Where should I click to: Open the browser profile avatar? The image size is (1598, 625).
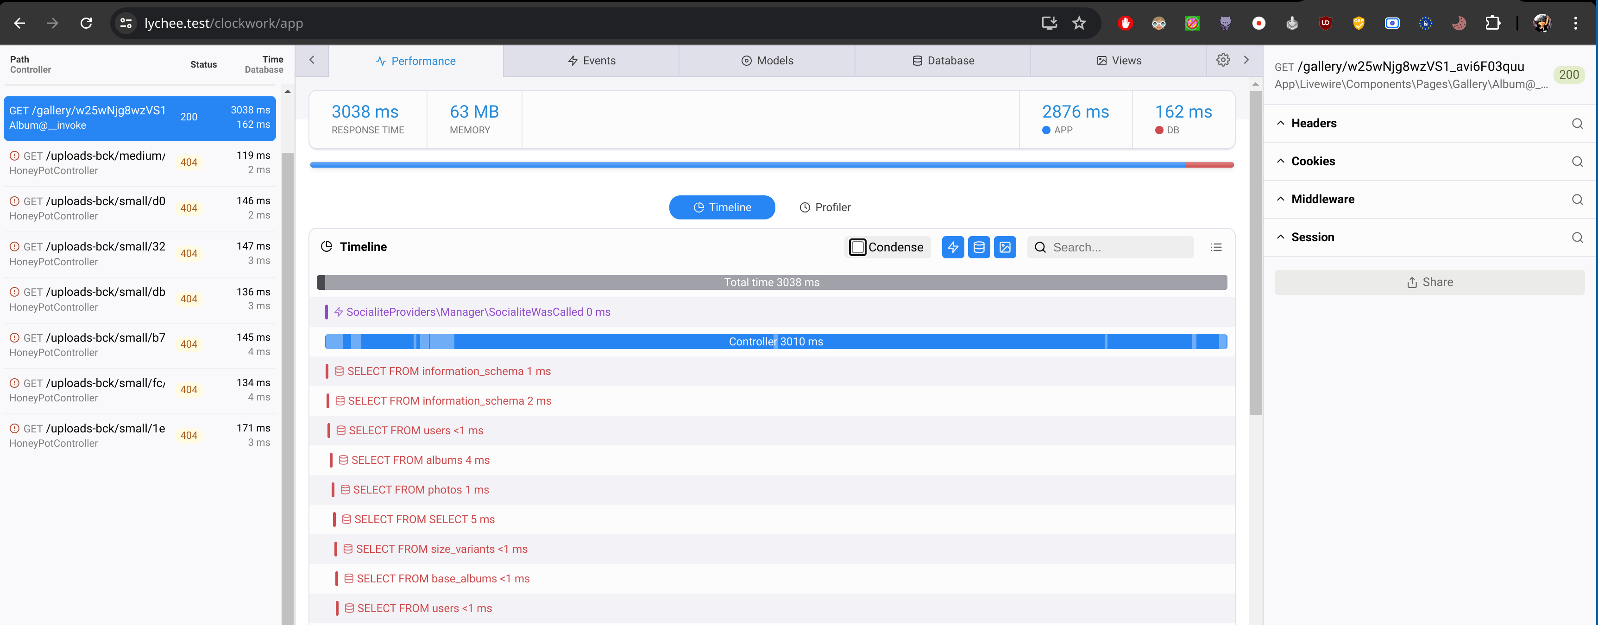coord(1542,23)
